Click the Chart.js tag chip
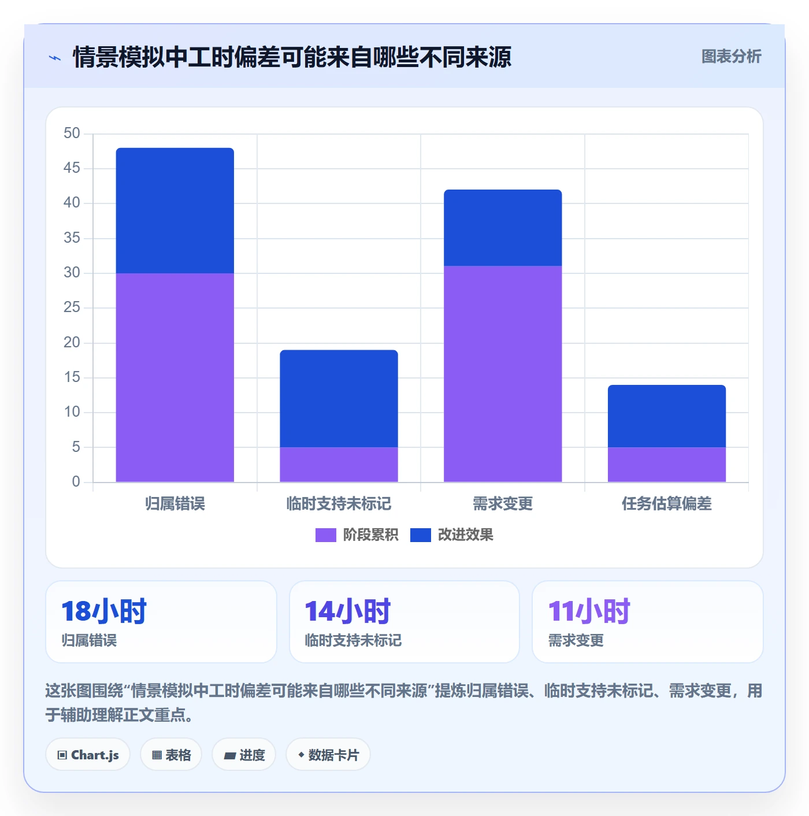Viewport: 809px width, 816px height. [88, 755]
